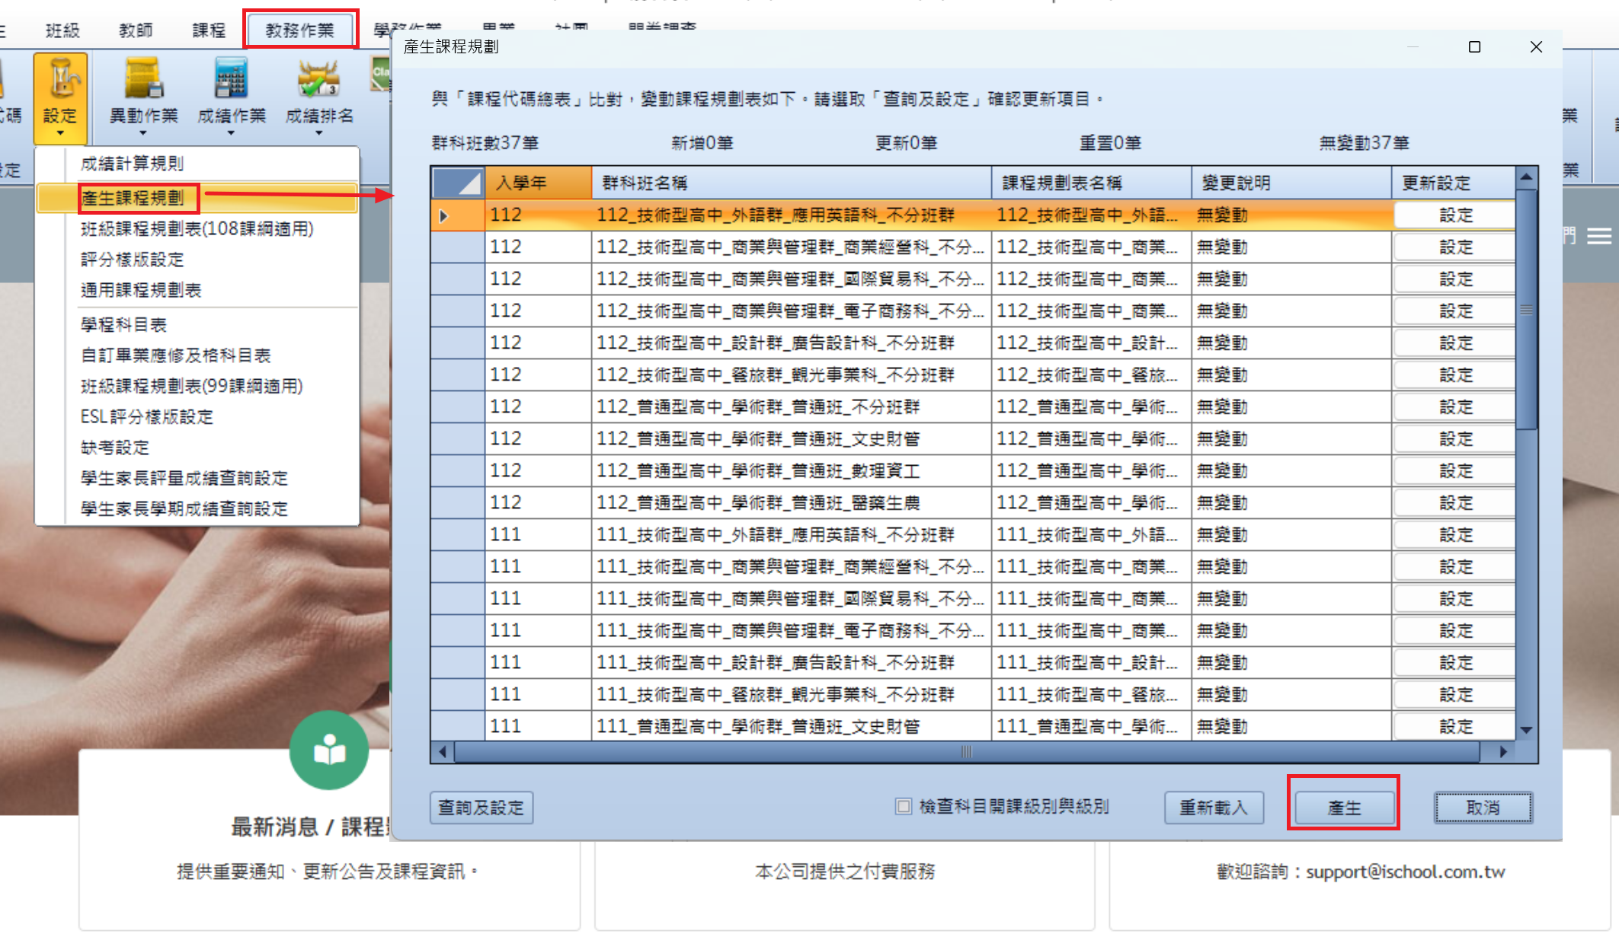
Task: Select 評分樣版設定 menu item
Action: [197, 260]
